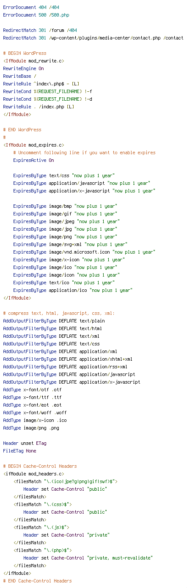Click the AddOutputFilterByType DEFLATE application/rss+xml line
Viewport: 187px width, 588px height.
tap(65, 367)
